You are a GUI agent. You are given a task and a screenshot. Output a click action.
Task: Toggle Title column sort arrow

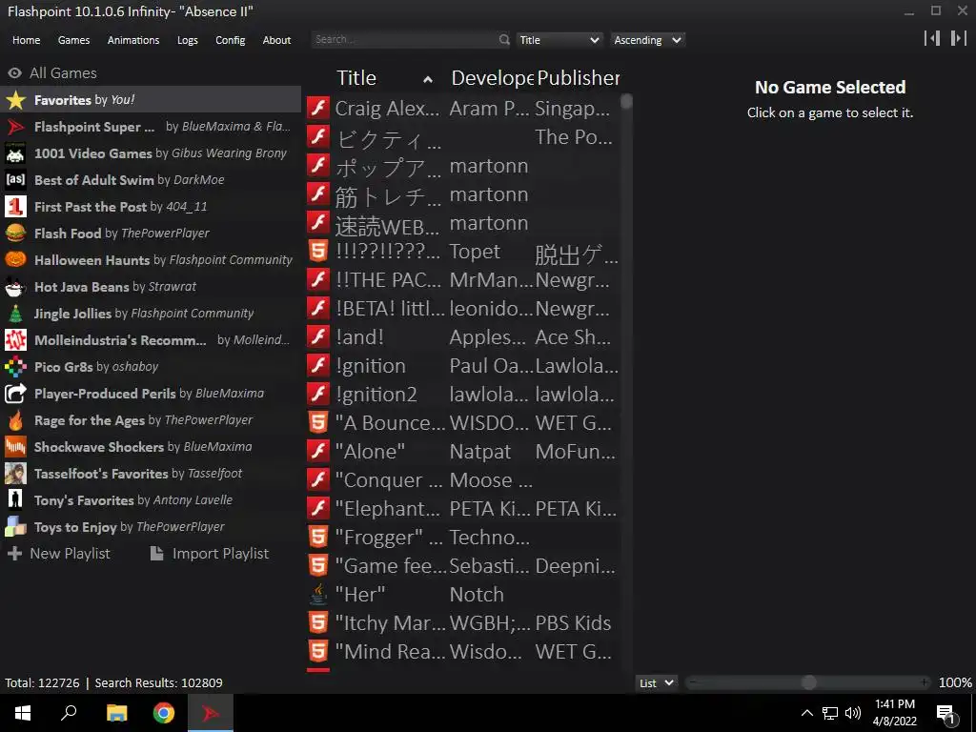[428, 79]
